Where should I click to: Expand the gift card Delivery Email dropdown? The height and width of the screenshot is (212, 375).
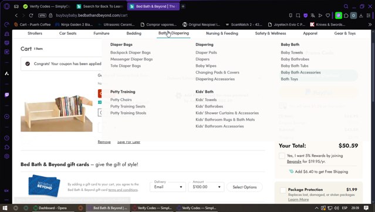coord(168,187)
